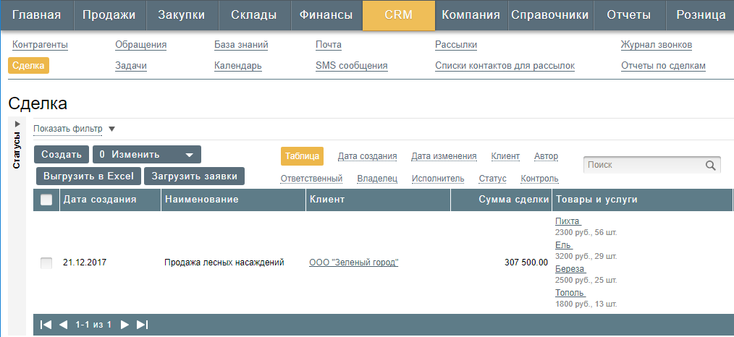
Task: Open the Пихта product link
Action: click(568, 221)
